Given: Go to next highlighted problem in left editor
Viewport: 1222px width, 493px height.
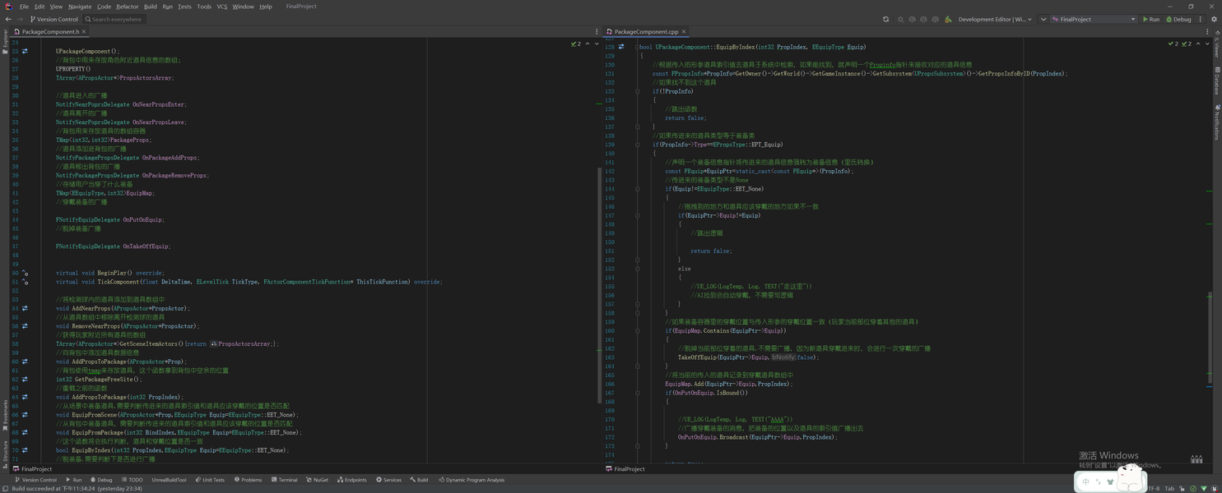Looking at the screenshot, I should 596,44.
